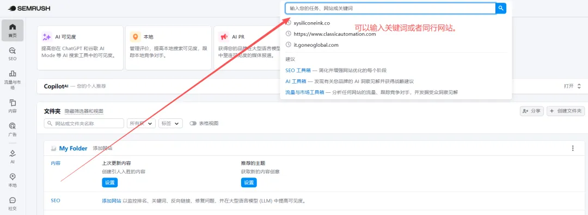Click the 分享 share button
Image resolution: width=588 pixels, height=215 pixels.
(x=532, y=111)
